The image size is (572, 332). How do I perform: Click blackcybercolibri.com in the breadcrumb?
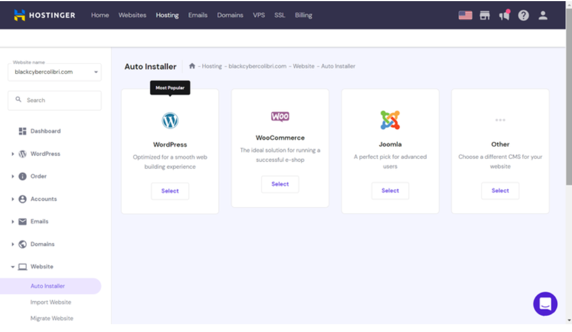pyautogui.click(x=258, y=66)
